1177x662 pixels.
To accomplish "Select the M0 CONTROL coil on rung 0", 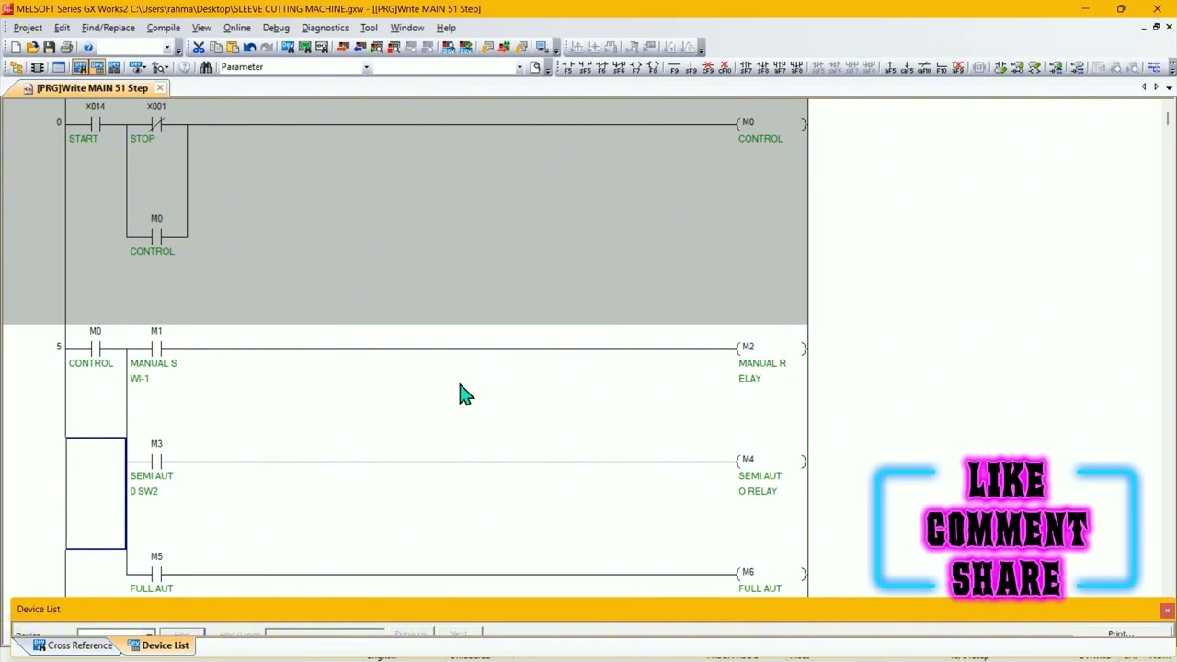I will 771,123.
